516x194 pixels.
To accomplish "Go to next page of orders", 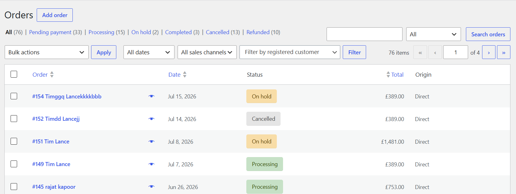I will click(x=489, y=52).
